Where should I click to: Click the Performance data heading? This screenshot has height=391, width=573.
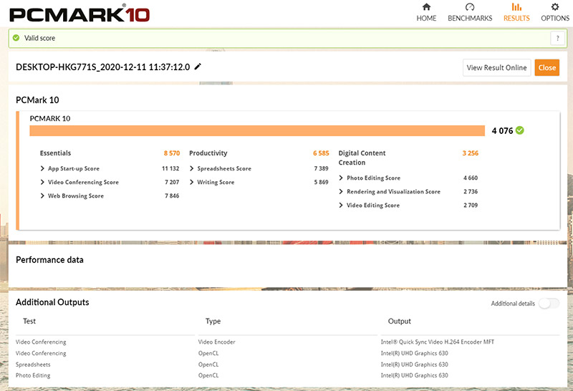point(49,260)
